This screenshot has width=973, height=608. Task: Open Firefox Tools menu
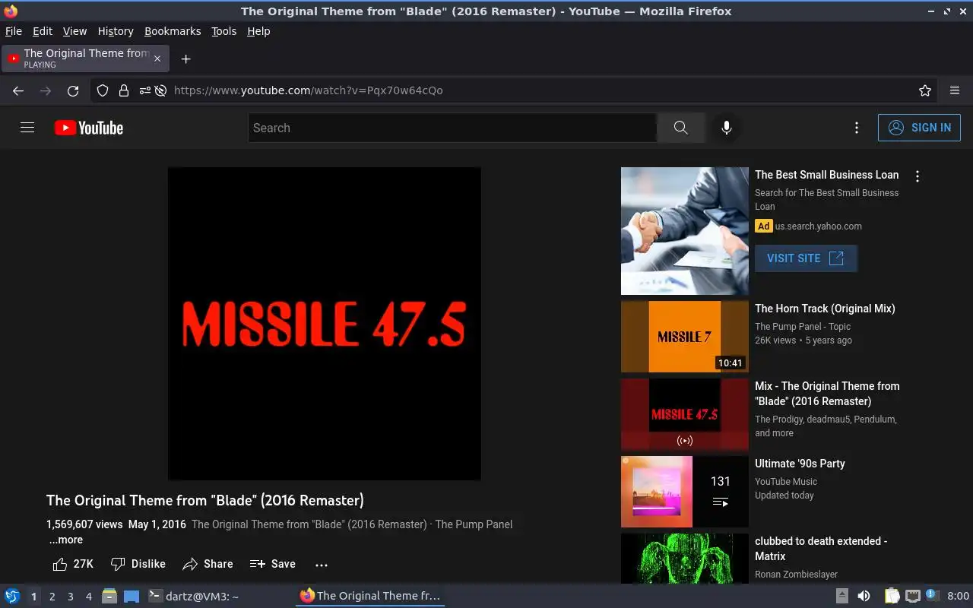point(224,31)
